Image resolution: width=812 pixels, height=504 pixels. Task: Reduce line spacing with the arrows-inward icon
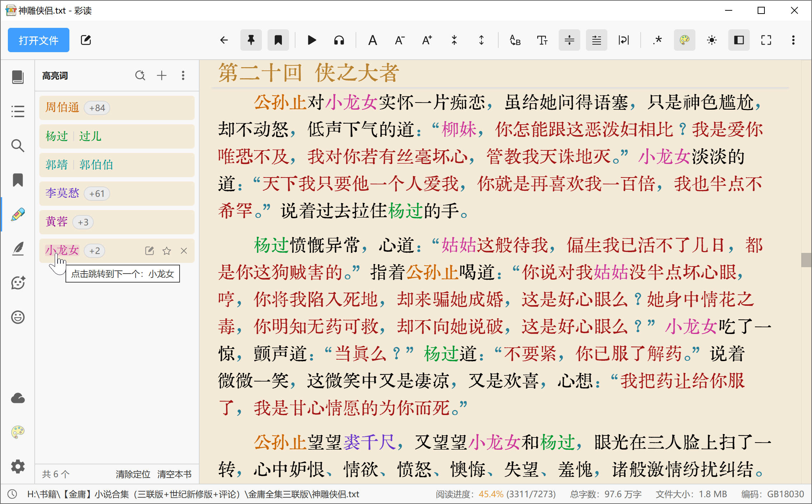point(454,40)
